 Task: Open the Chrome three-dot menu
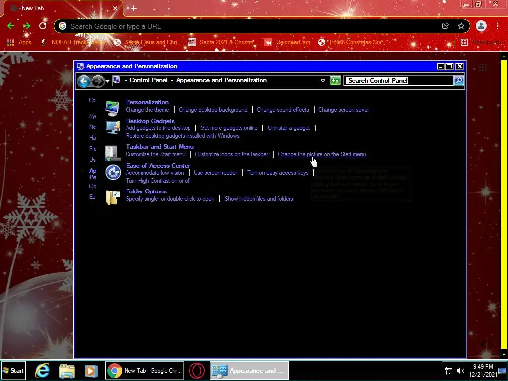click(497, 26)
